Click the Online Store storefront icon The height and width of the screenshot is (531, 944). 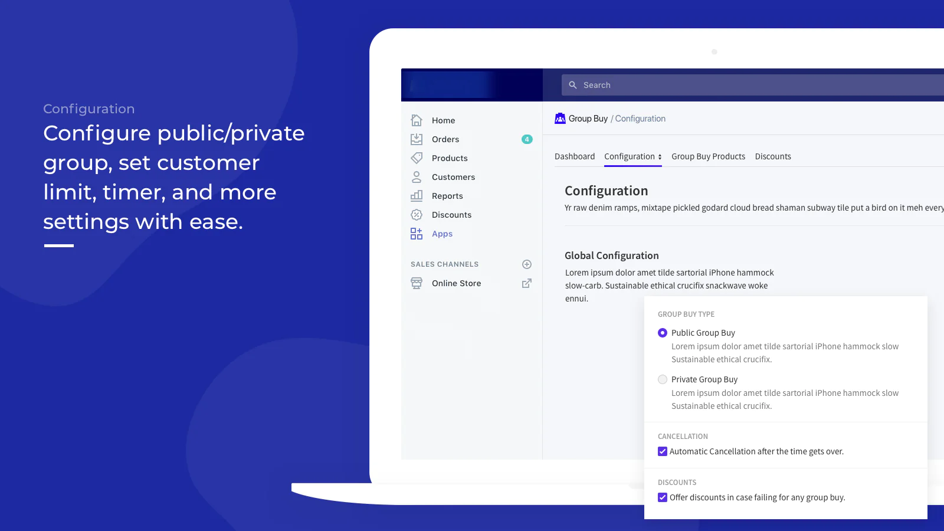(x=417, y=283)
